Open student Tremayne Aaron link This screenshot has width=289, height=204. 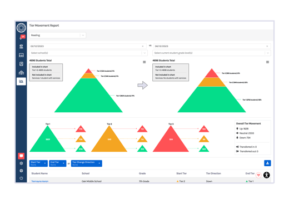point(40,181)
